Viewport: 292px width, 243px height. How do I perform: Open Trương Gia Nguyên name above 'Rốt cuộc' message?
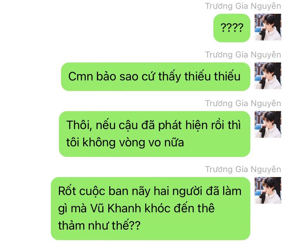coord(243,169)
